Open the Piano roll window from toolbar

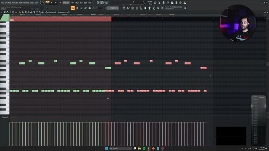[128, 8]
